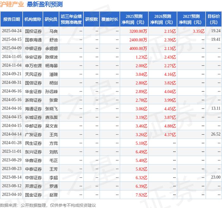Click the 2027预测净利润 column header
The image size is (222, 208).
click(x=191, y=19)
